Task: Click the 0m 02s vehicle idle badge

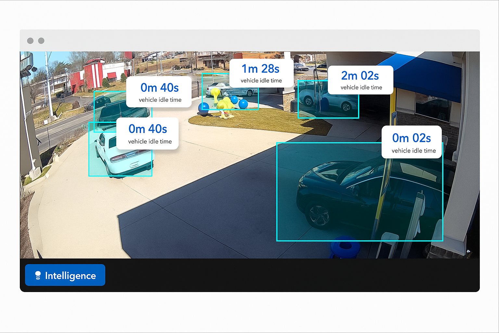Action: 411,142
